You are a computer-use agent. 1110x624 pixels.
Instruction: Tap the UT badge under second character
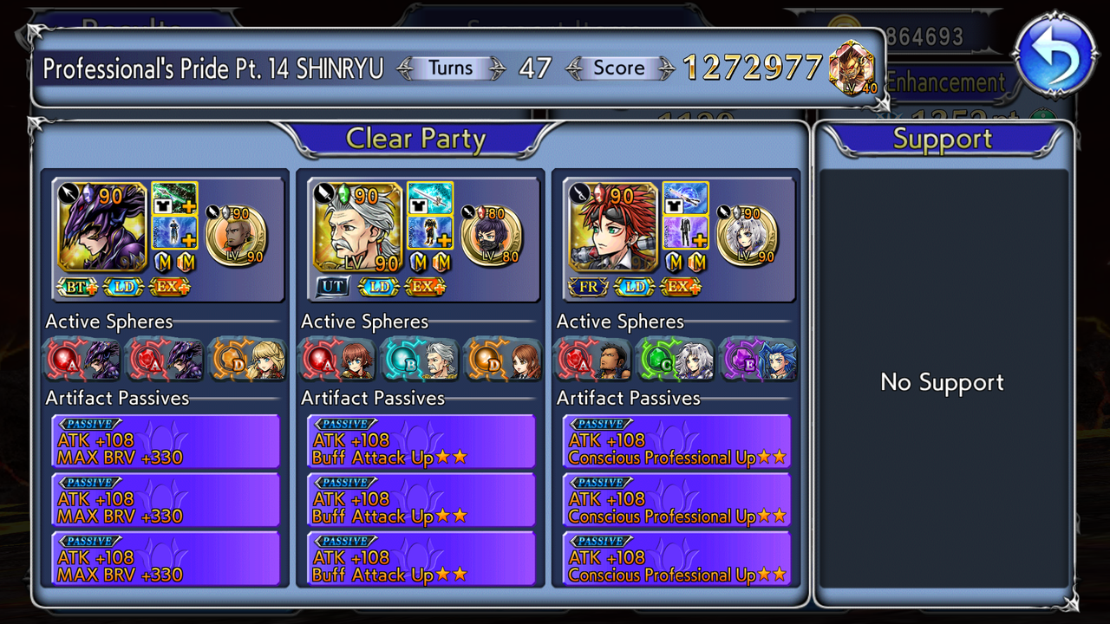point(333,286)
